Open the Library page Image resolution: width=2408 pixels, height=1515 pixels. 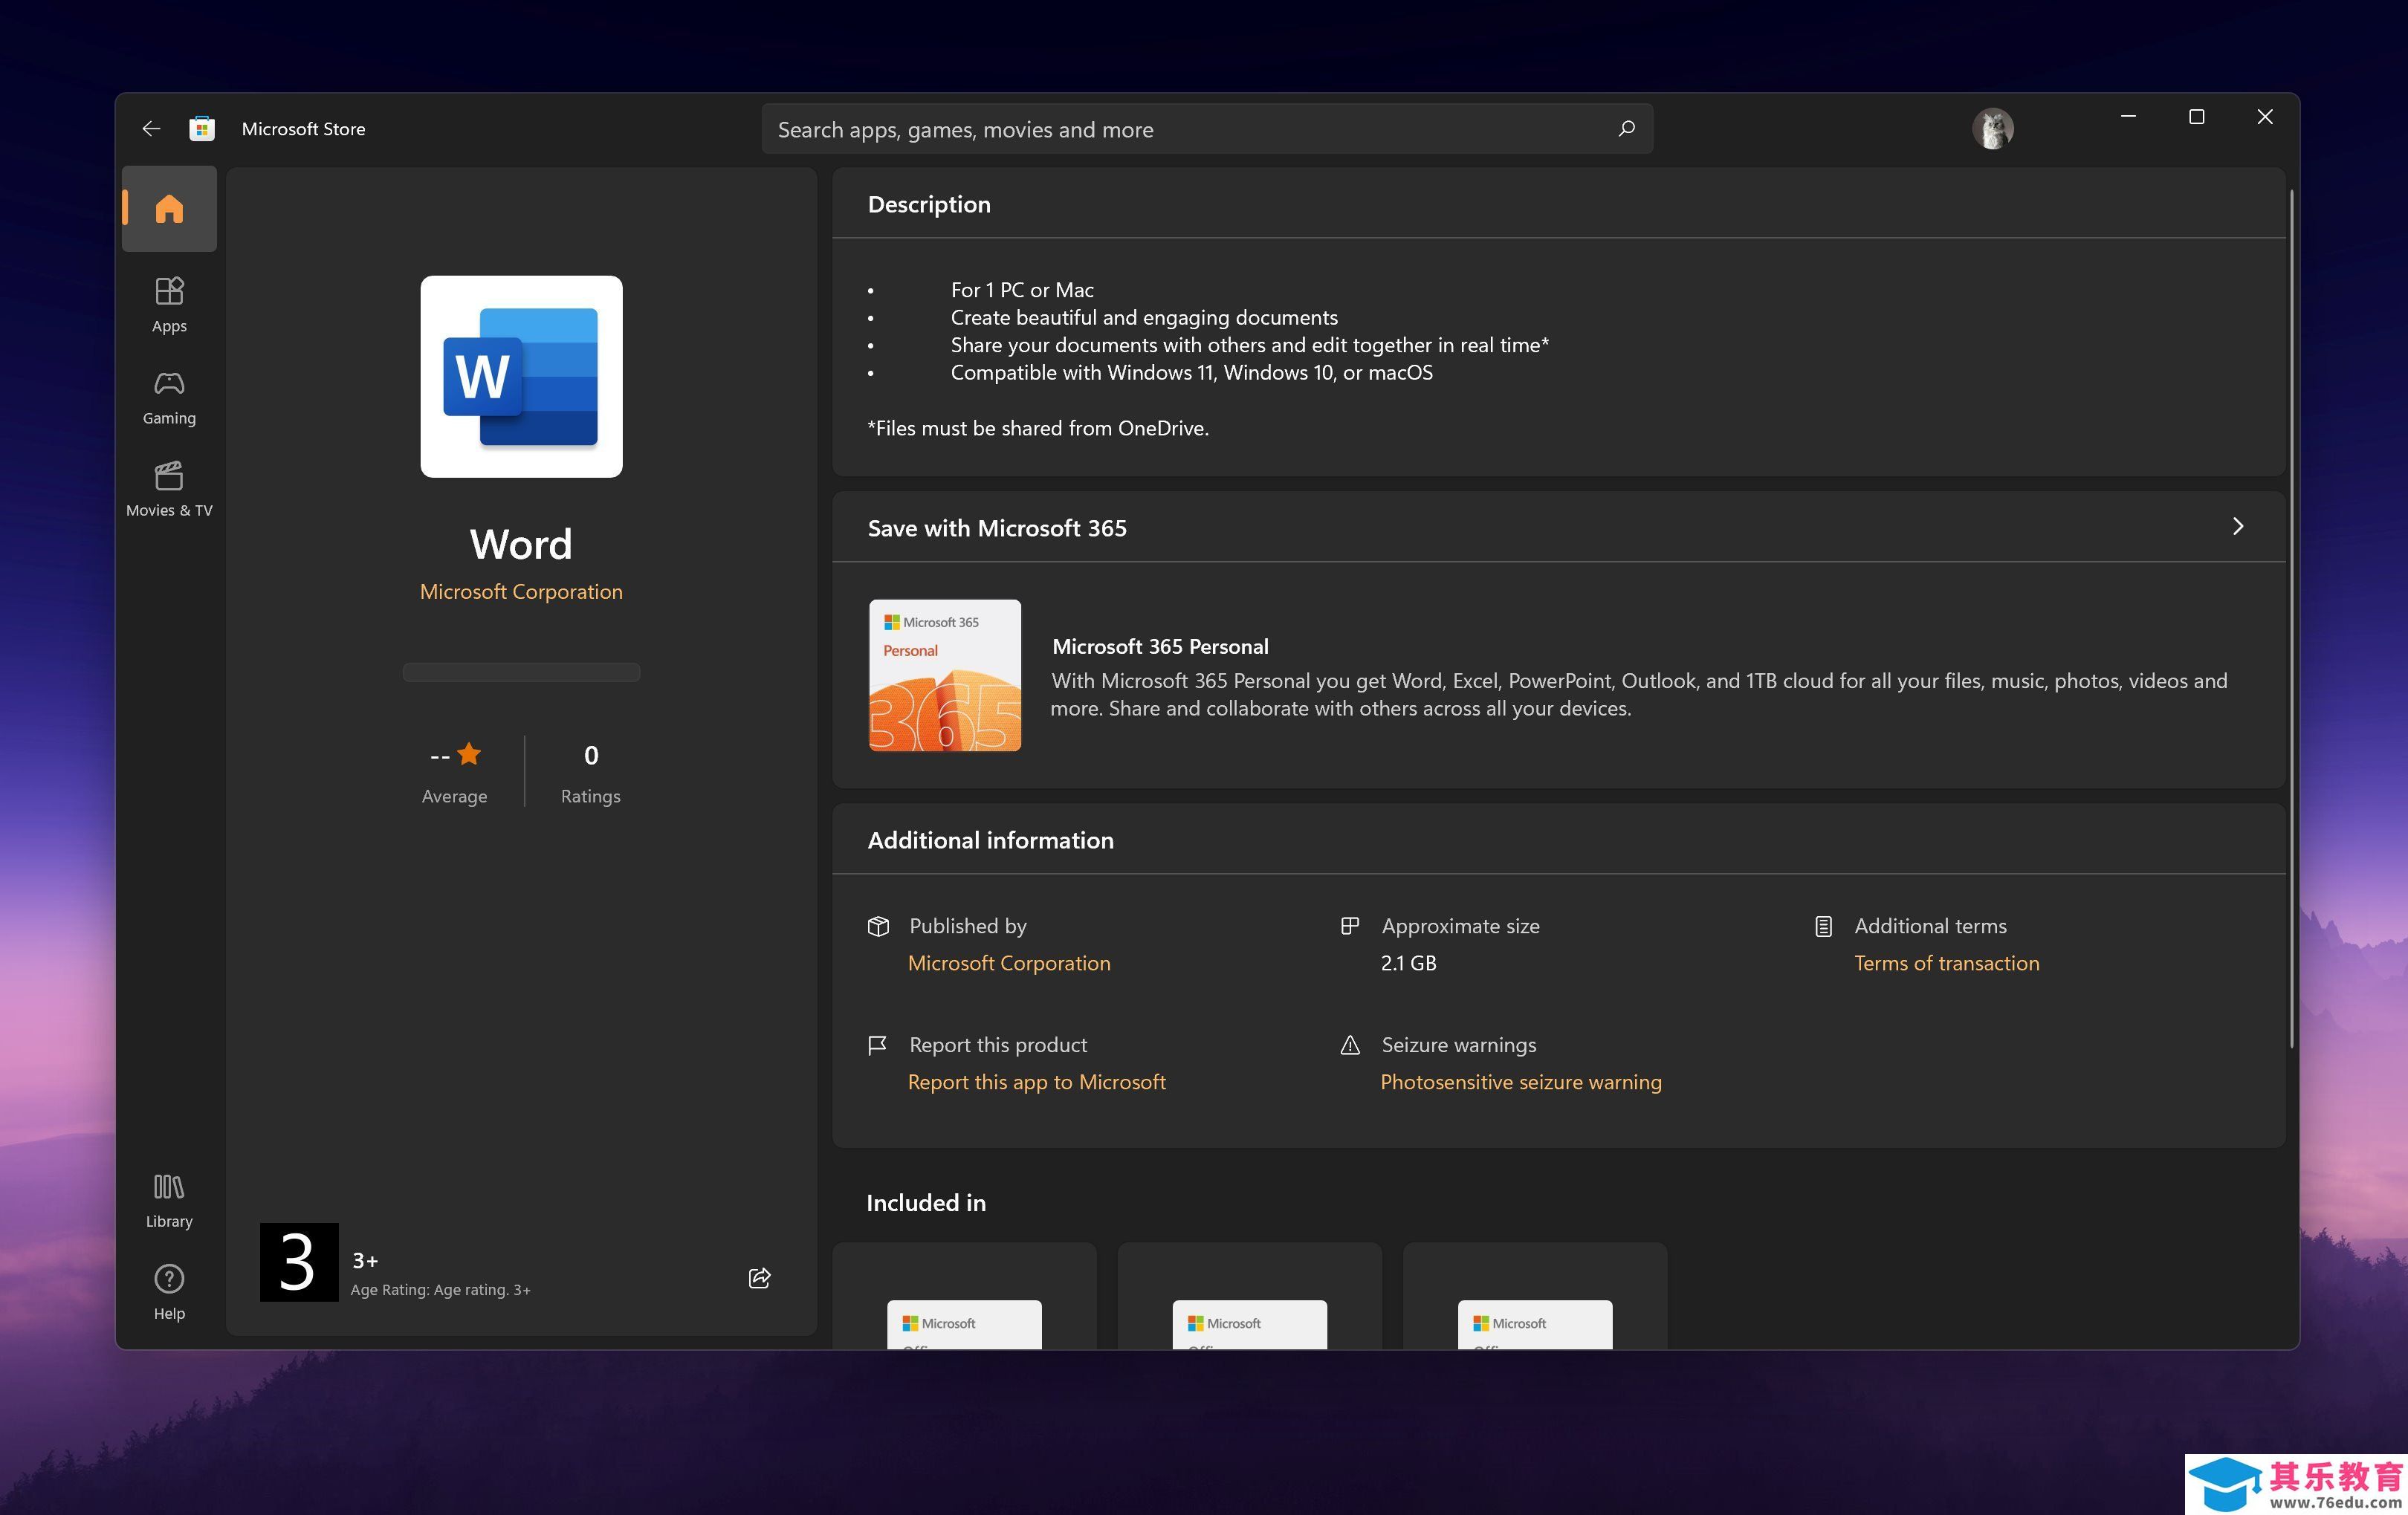(169, 1200)
